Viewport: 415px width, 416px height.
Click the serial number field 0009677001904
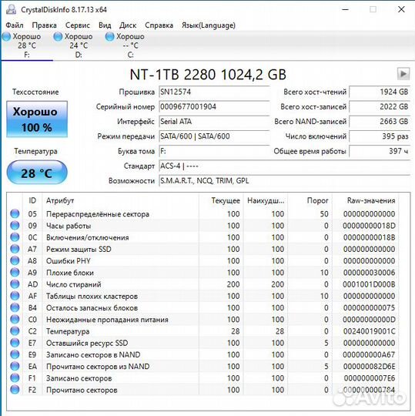point(214,106)
